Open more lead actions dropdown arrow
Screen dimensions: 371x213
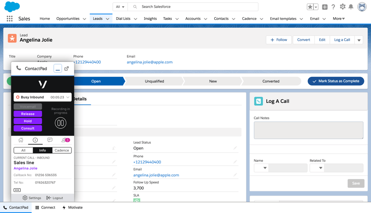point(359,40)
